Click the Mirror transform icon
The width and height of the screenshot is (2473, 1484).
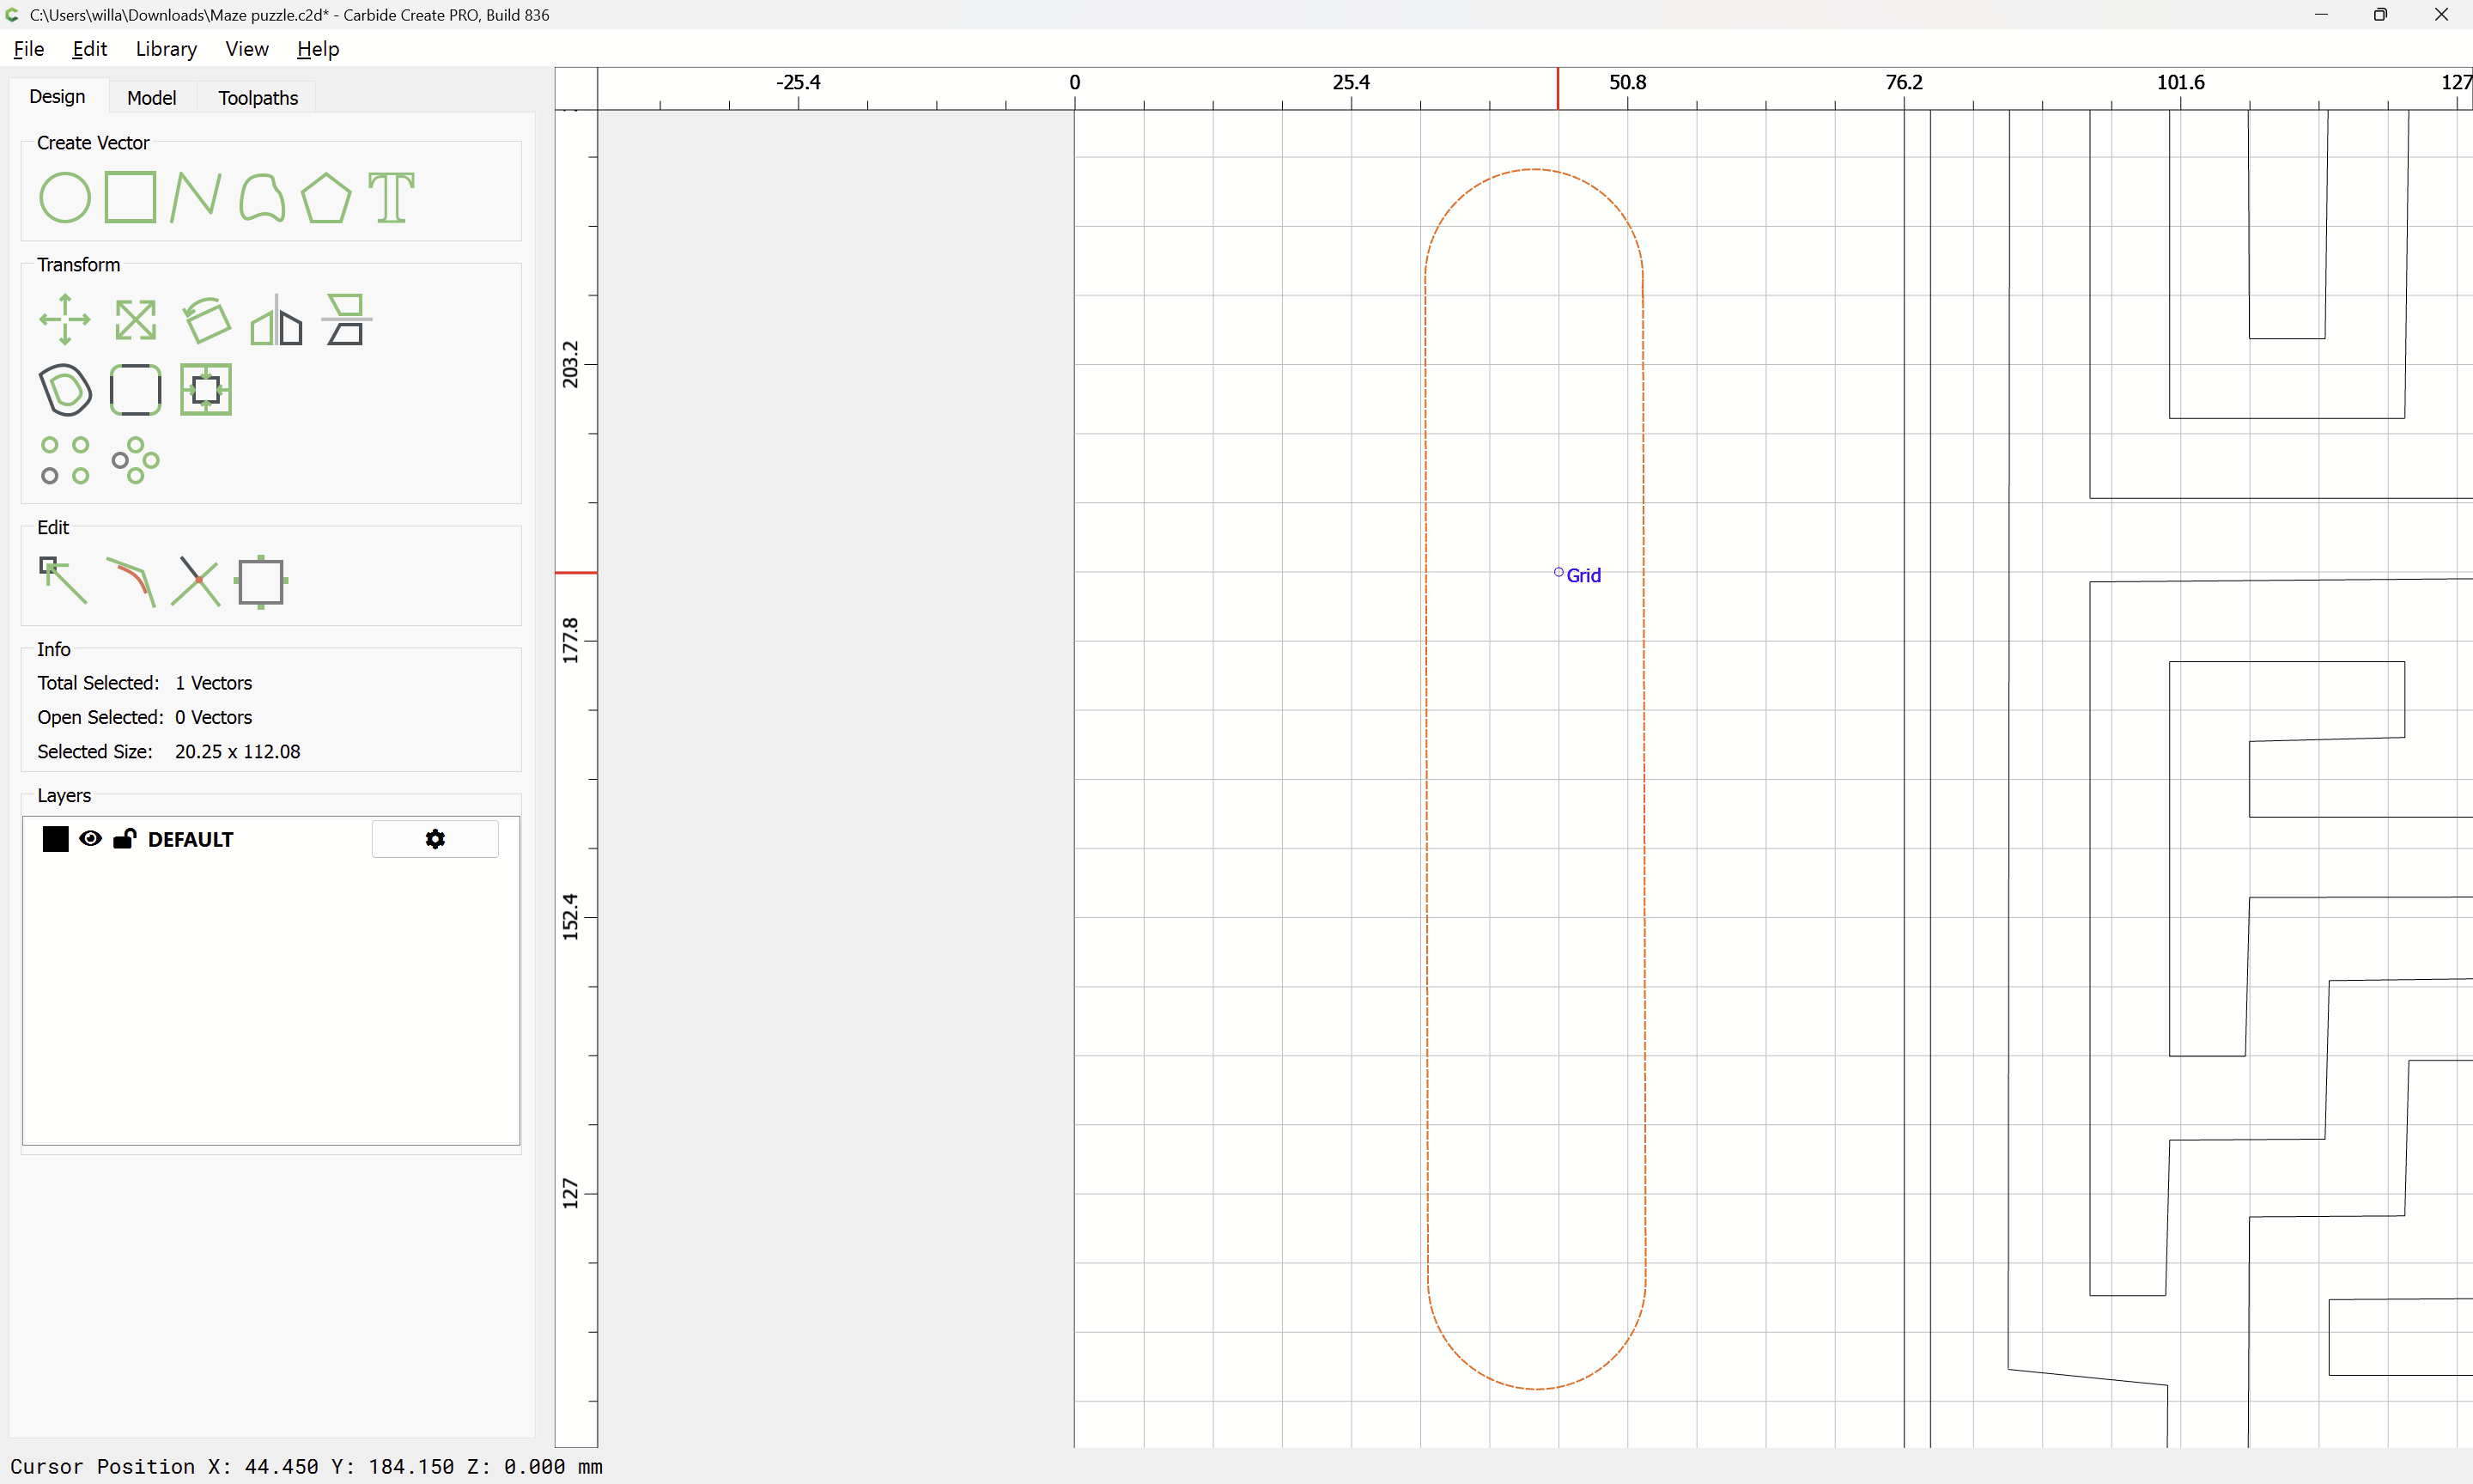(276, 320)
